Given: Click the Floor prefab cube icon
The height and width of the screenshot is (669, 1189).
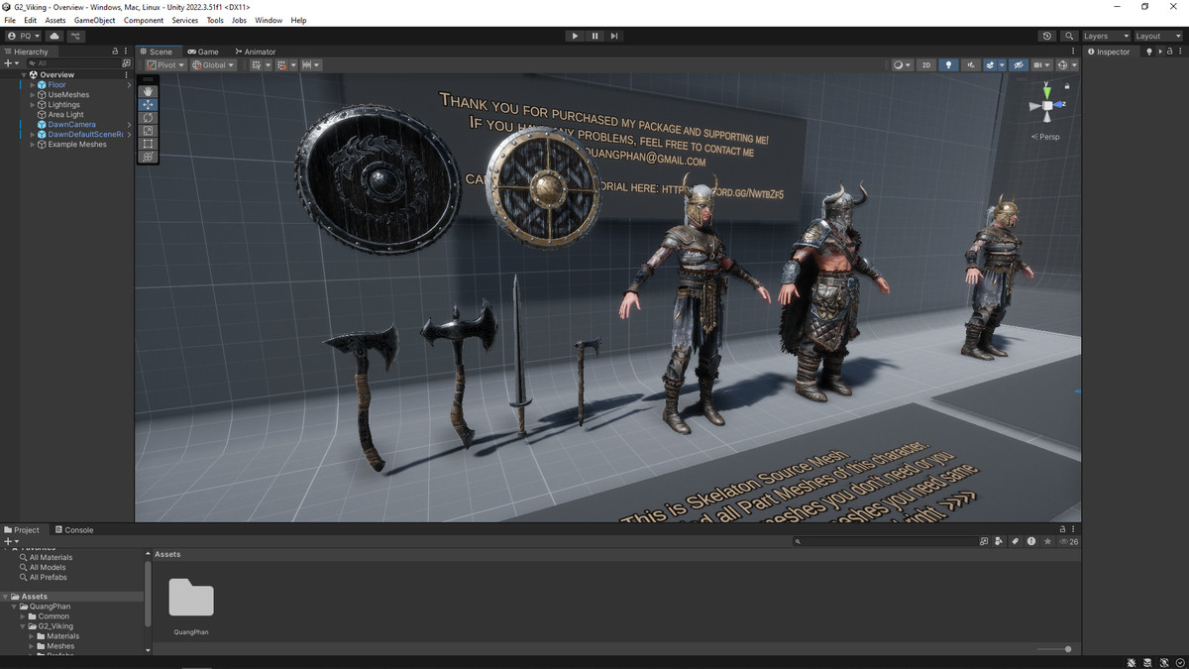Looking at the screenshot, I should point(42,85).
